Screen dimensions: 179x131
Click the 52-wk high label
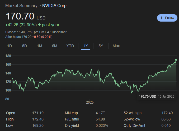coord(133,113)
